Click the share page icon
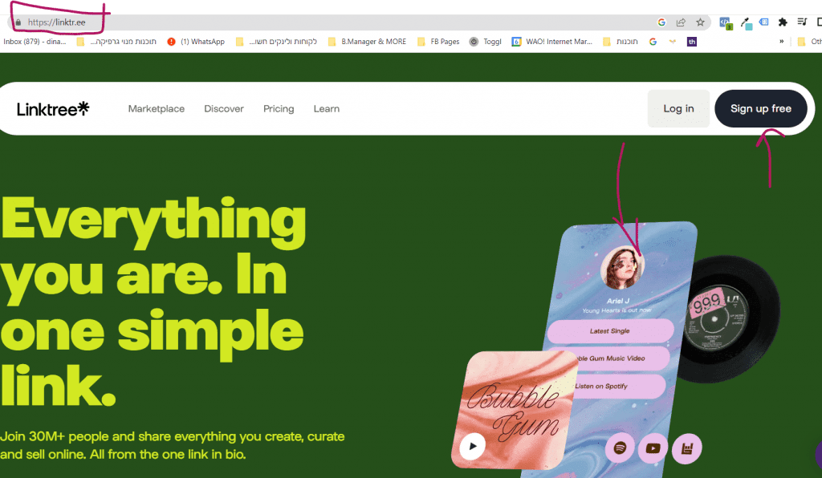Screen dimensions: 822x478 (x=681, y=22)
